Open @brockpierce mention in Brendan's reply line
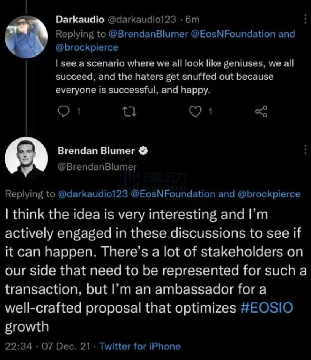This screenshot has height=360, width=311. (269, 194)
